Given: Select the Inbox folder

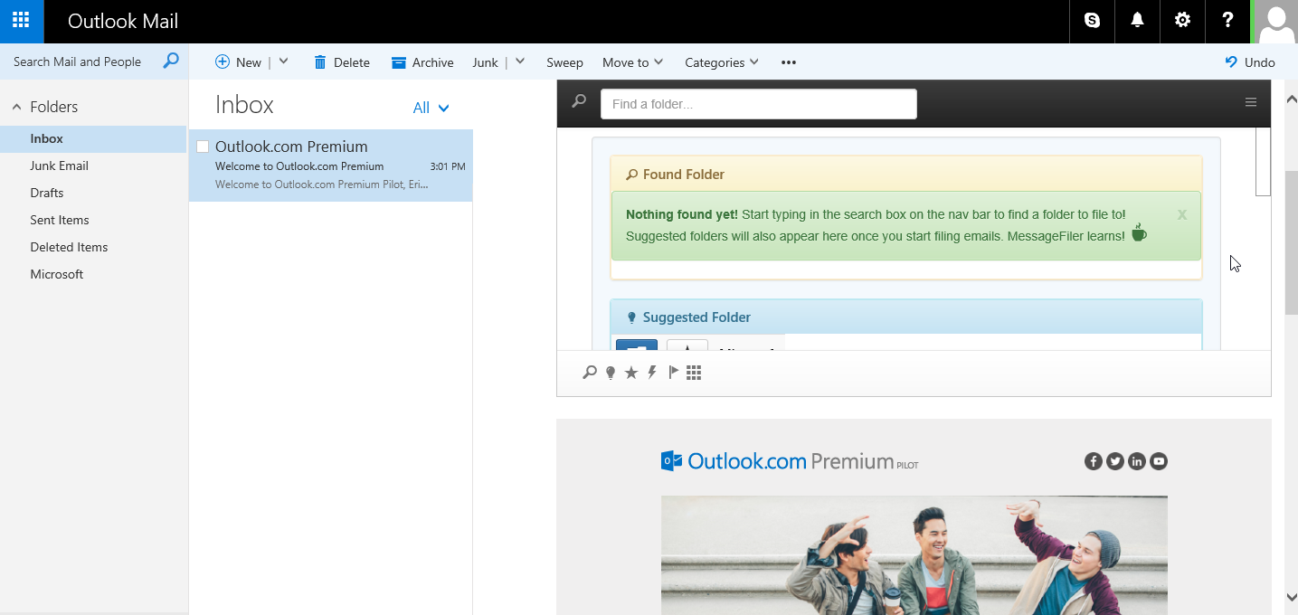Looking at the screenshot, I should click(x=93, y=138).
